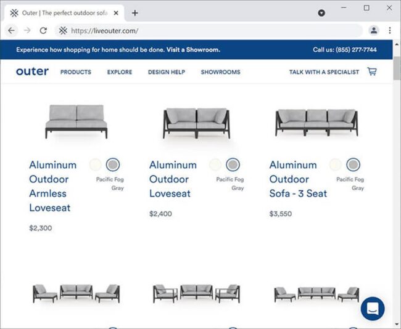Open a new browser tab
This screenshot has width=401, height=329.
click(134, 13)
